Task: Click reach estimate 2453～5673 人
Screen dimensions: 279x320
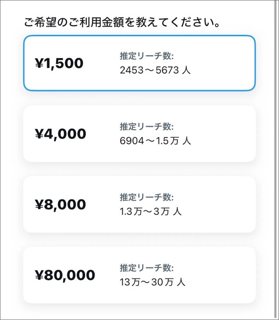Action: (155, 70)
